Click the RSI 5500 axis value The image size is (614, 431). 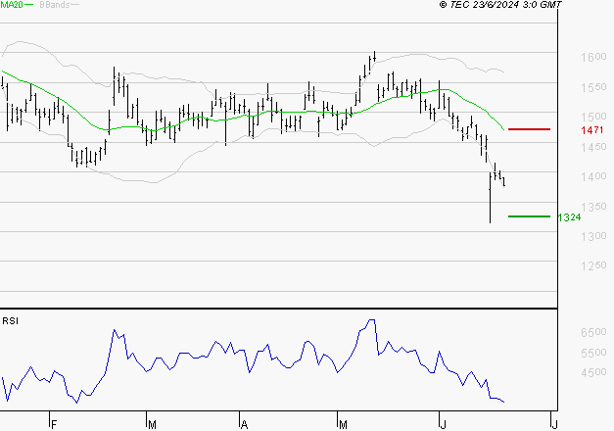(x=593, y=353)
